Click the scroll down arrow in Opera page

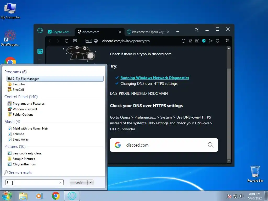click(229, 161)
